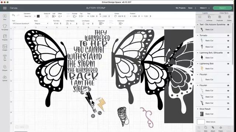Collapse the Slice Result group
Screen dimensions: 236x132
(198, 109)
